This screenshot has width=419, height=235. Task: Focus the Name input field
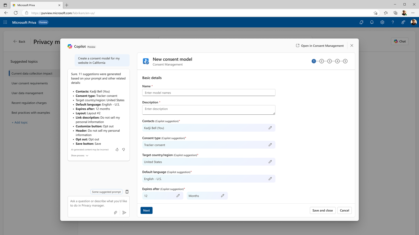(x=209, y=93)
